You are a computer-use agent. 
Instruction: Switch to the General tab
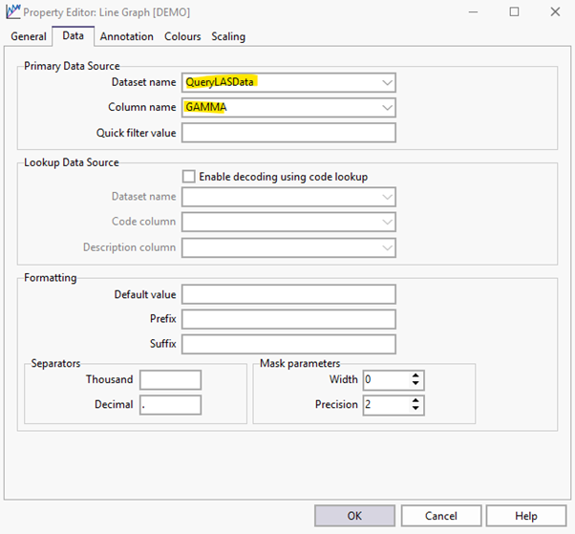(29, 36)
